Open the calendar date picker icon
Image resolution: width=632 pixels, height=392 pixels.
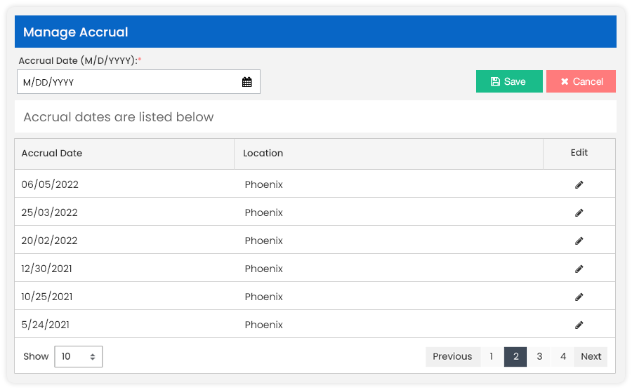(246, 82)
